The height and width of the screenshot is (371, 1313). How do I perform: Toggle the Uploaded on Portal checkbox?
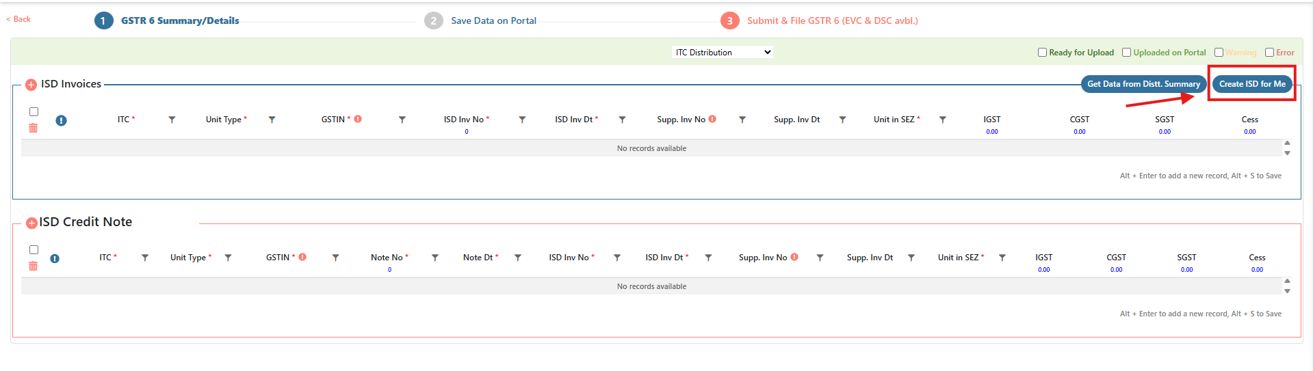coord(1126,53)
